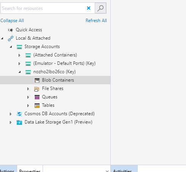
Task: Click the Queues icon
Action: coord(37,97)
